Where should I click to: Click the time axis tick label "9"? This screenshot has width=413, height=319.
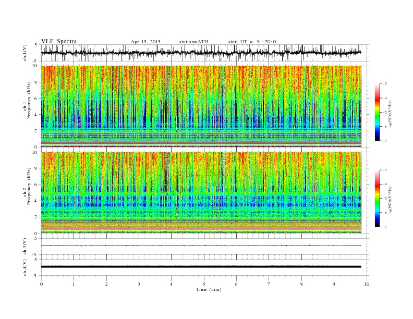334,284
